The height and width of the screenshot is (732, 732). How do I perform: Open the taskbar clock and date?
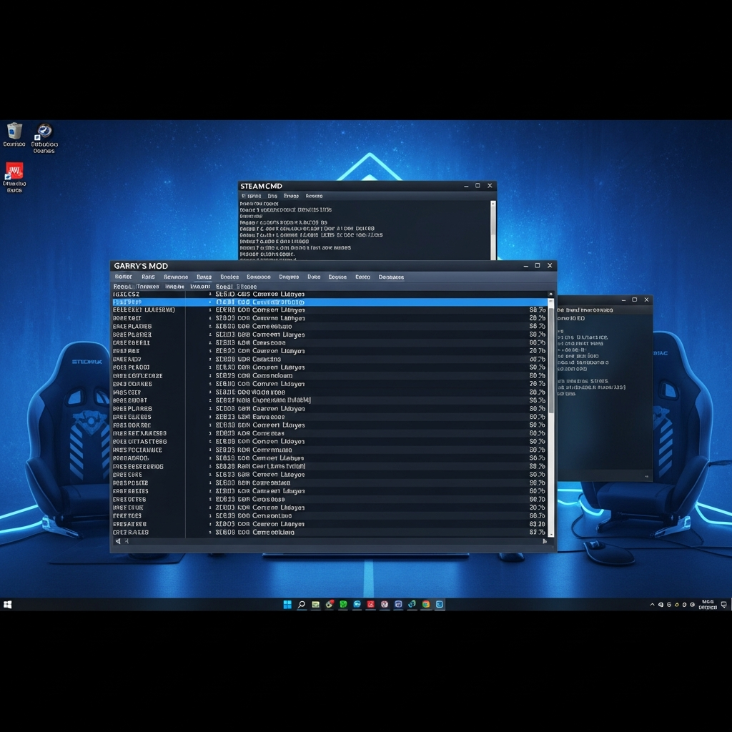click(708, 605)
